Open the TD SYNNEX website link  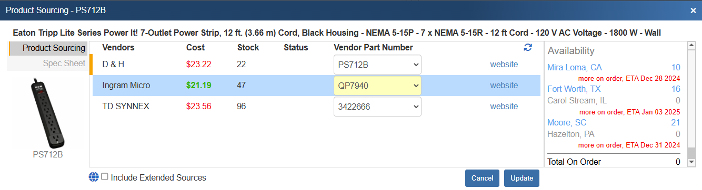tap(504, 107)
